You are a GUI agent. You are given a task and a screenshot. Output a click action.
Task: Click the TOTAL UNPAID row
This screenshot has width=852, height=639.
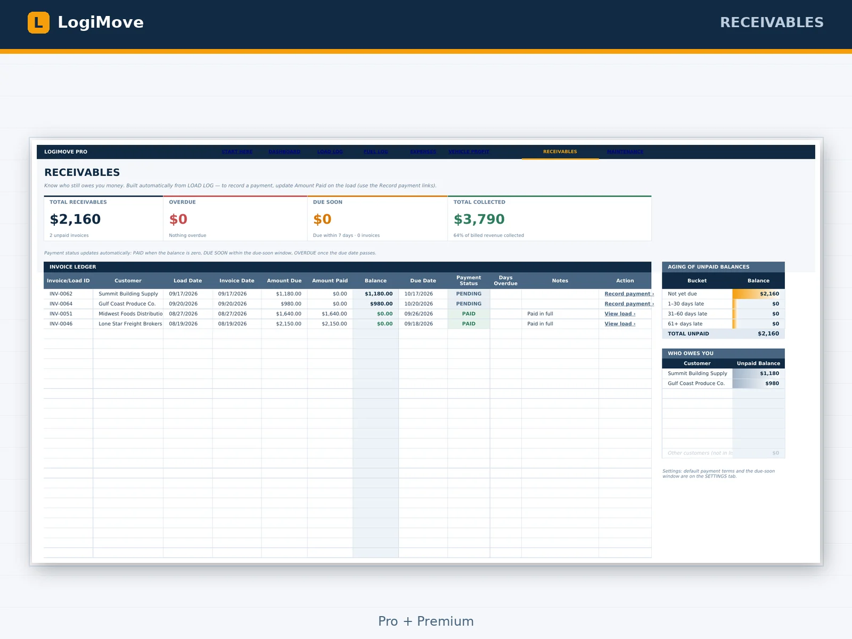(x=724, y=334)
